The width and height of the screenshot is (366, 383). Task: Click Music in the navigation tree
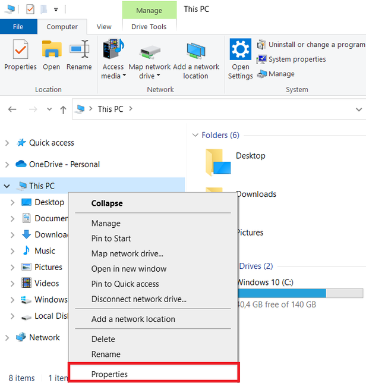[45, 251]
